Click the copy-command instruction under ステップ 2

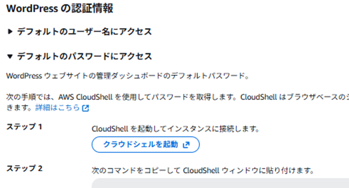(x=202, y=171)
